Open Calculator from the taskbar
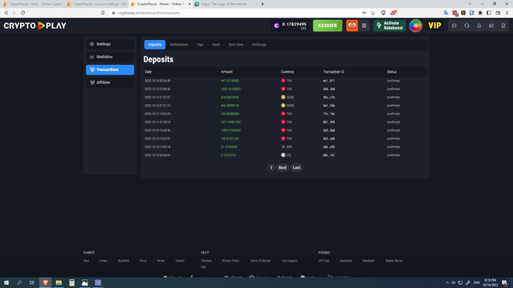Screen dimensions: 513x288 (x=71, y=282)
